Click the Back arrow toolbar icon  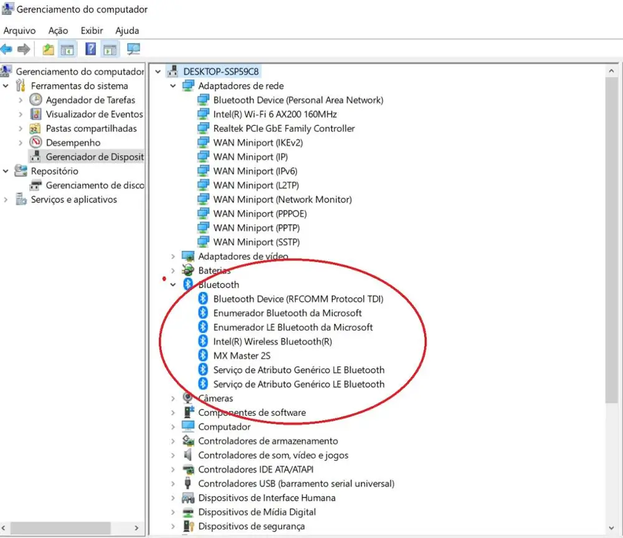tap(7, 49)
